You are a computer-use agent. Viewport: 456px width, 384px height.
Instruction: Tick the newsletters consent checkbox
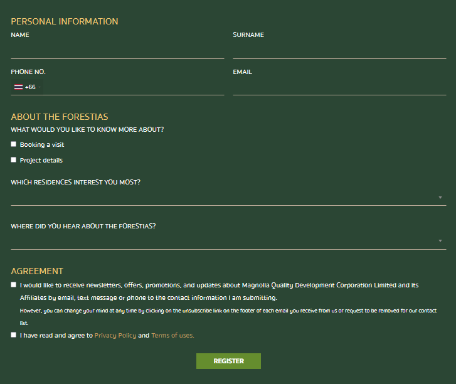coord(13,284)
